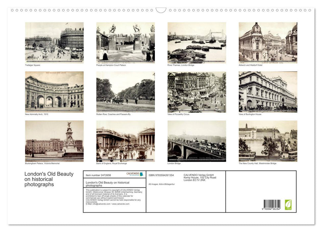The height and width of the screenshot is (232, 322).
Task: Click the River Thames London Bridge photo
Action: pyautogui.click(x=197, y=43)
